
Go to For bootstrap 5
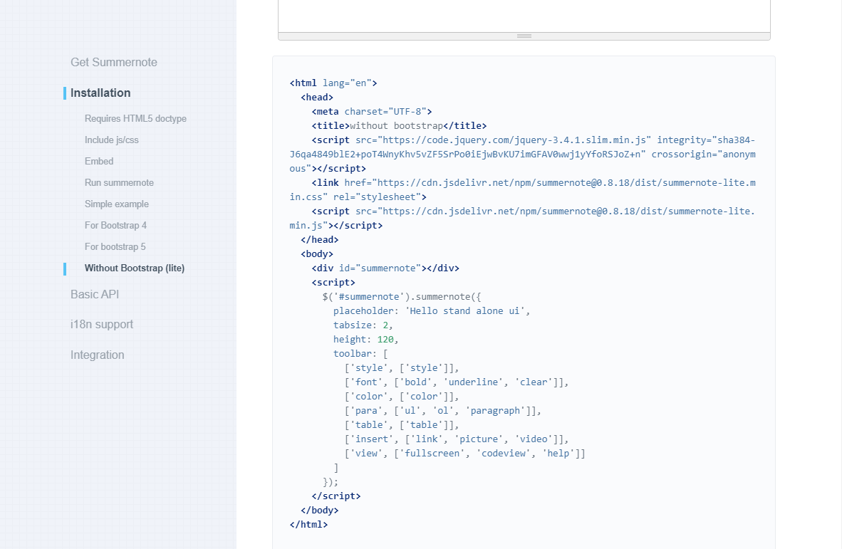(115, 247)
